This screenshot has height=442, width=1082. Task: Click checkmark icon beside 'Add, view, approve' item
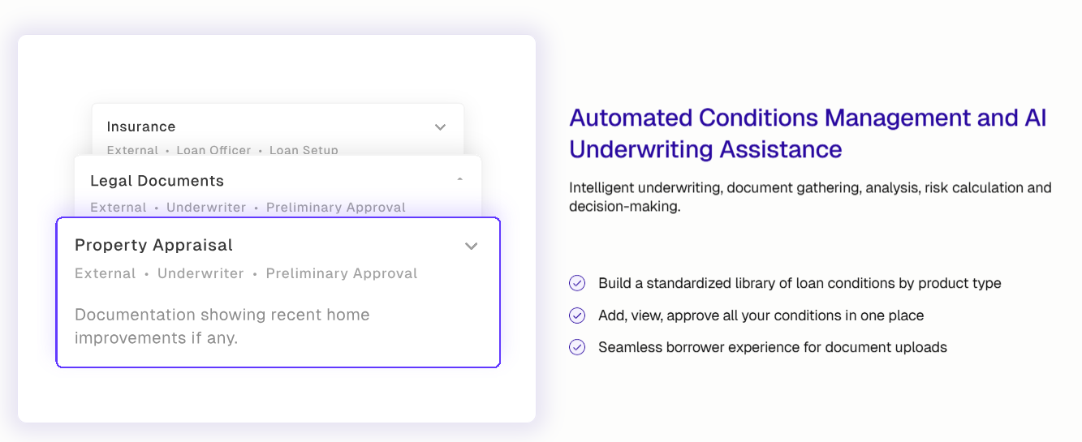pyautogui.click(x=577, y=315)
